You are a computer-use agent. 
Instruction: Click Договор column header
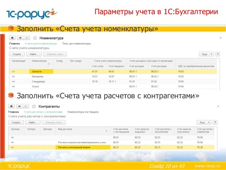click(48, 131)
